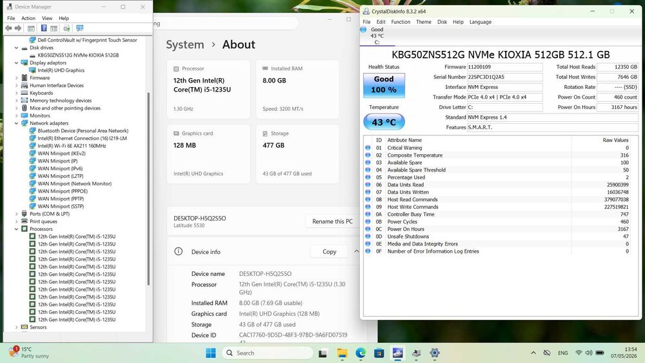645x363 pixels.
Task: Select Bluetooth Device (Personal Area Network)
Action: click(83, 131)
